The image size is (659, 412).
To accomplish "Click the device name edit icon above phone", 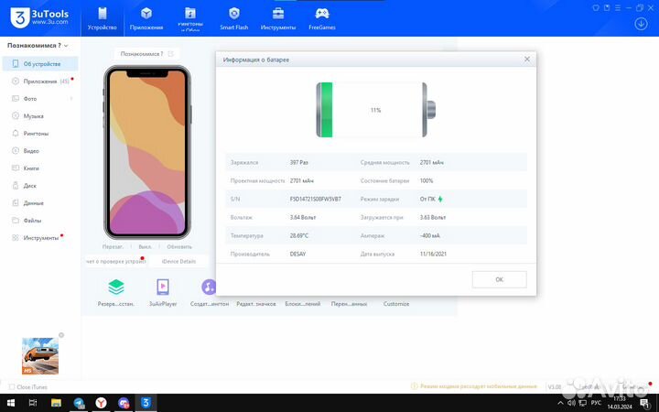I will pyautogui.click(x=170, y=54).
